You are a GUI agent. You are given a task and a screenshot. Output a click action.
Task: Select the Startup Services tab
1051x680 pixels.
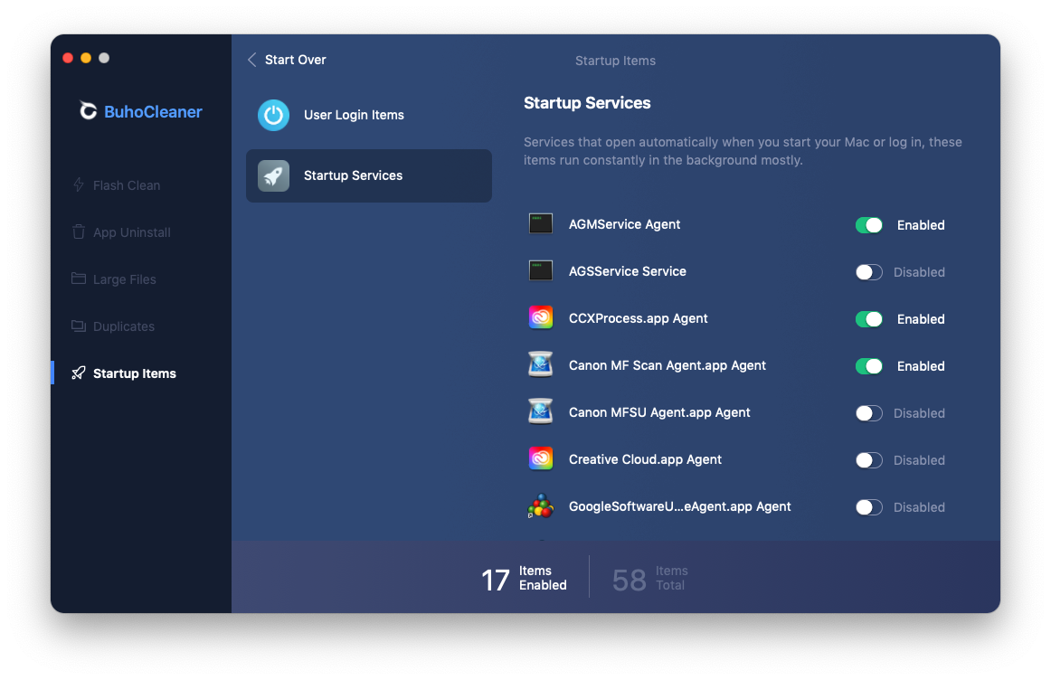369,175
